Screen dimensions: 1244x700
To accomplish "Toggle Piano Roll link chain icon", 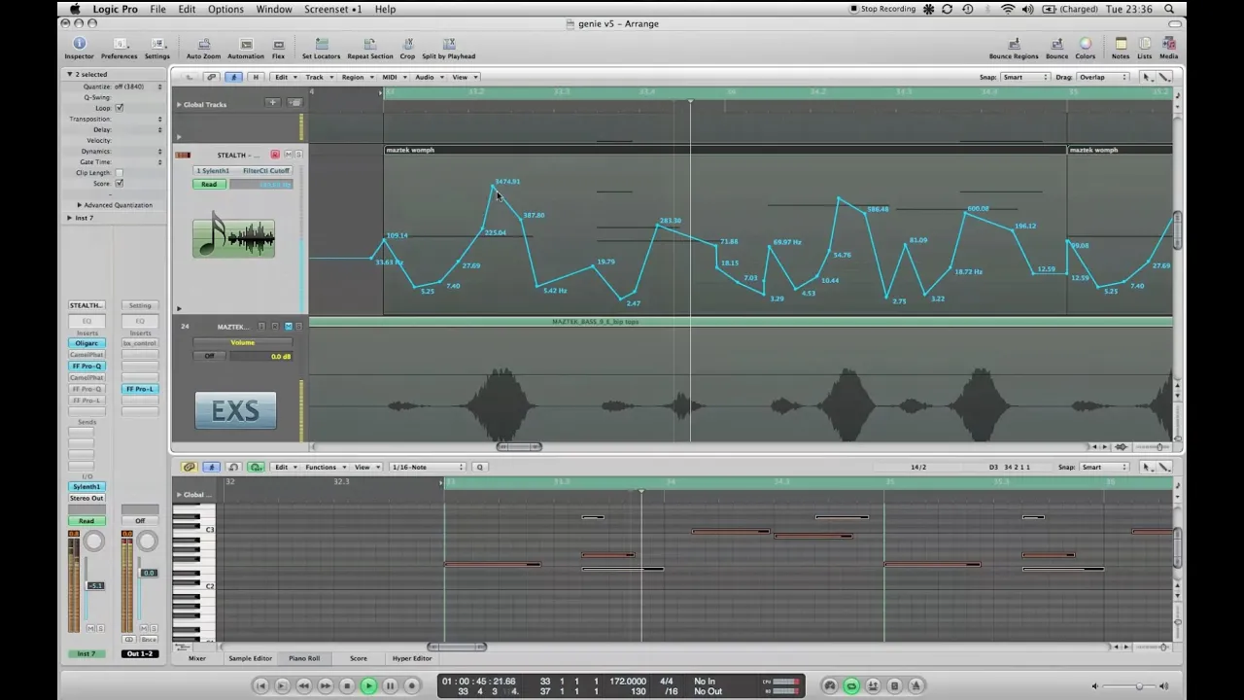I will (190, 467).
